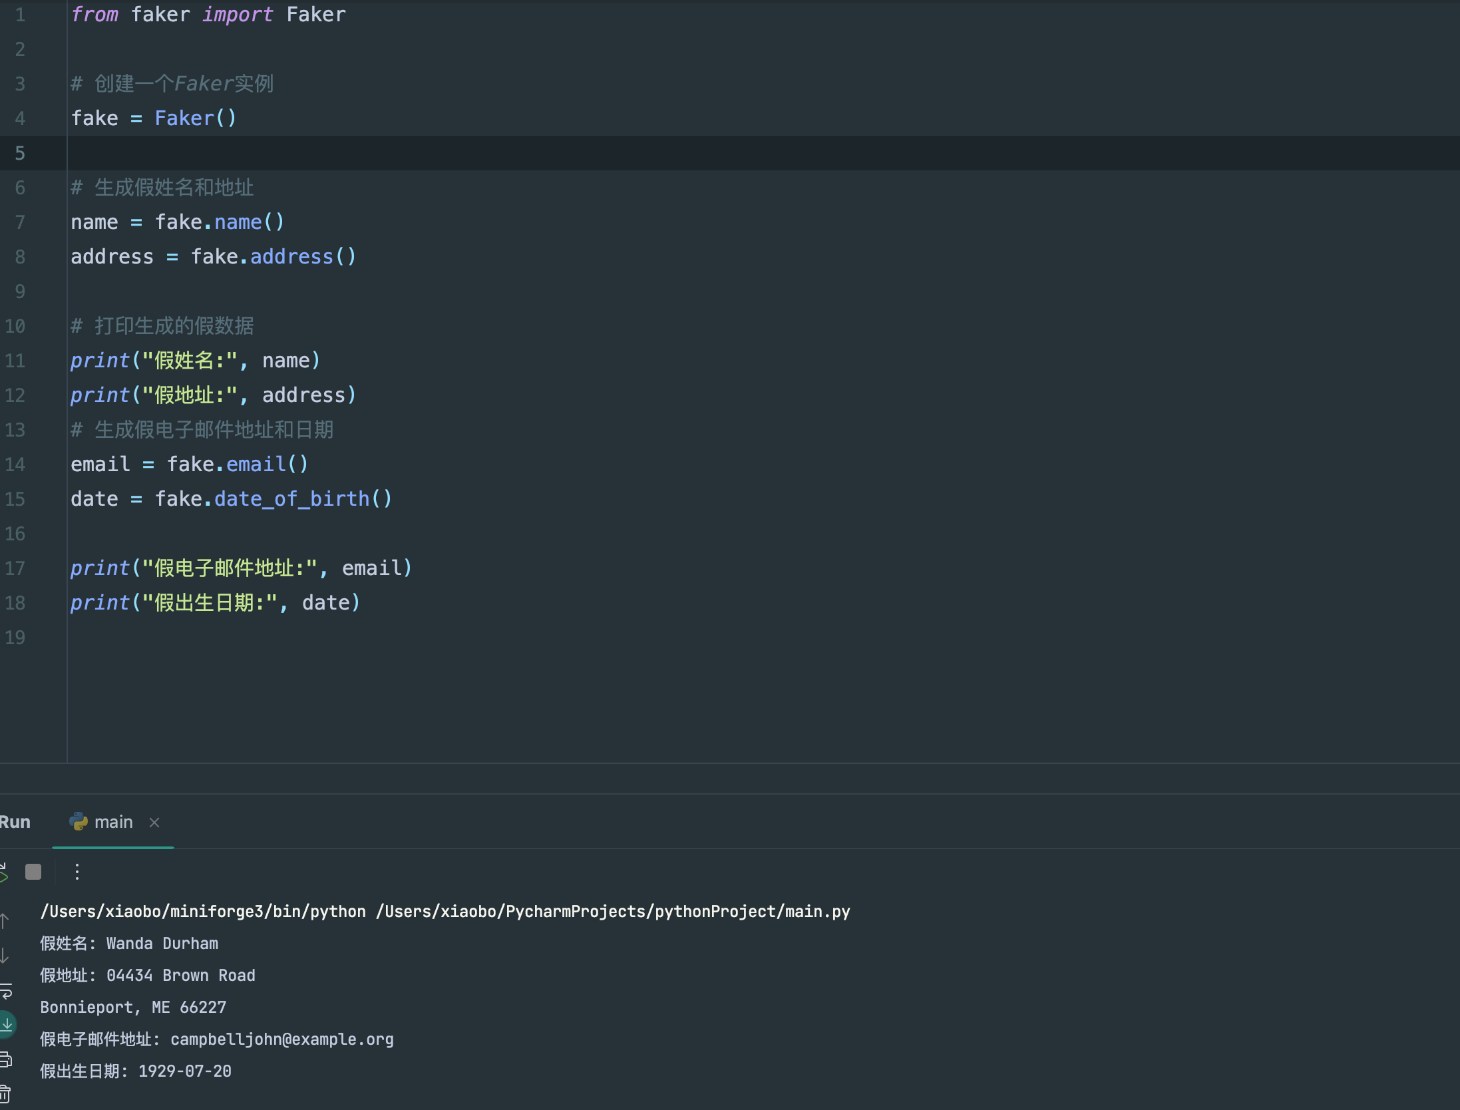Close the main run tab

[x=154, y=823]
